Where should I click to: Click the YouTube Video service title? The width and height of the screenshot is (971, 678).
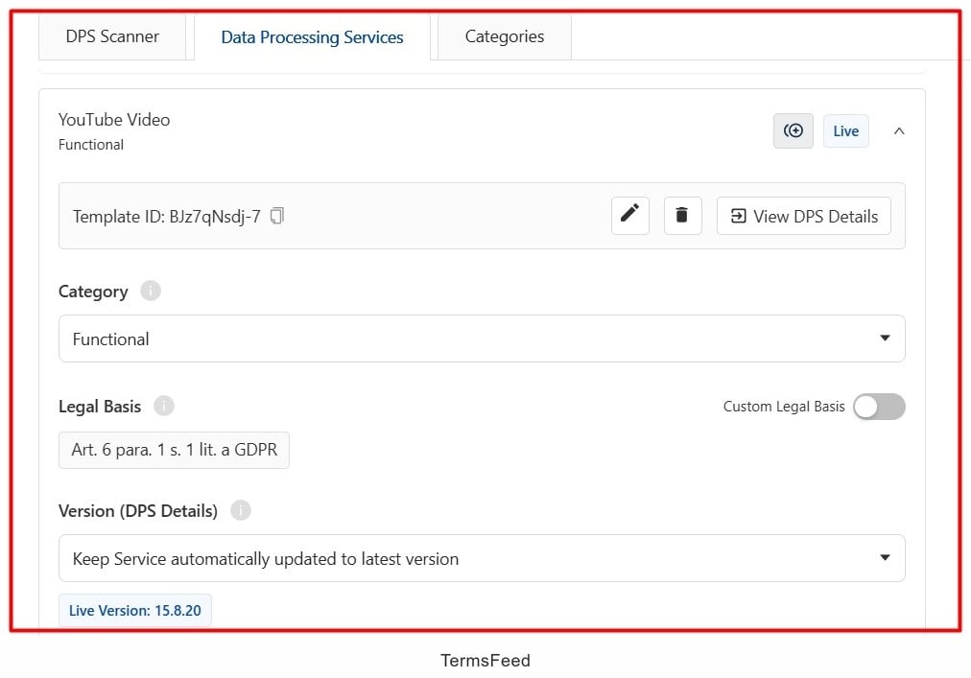point(114,120)
